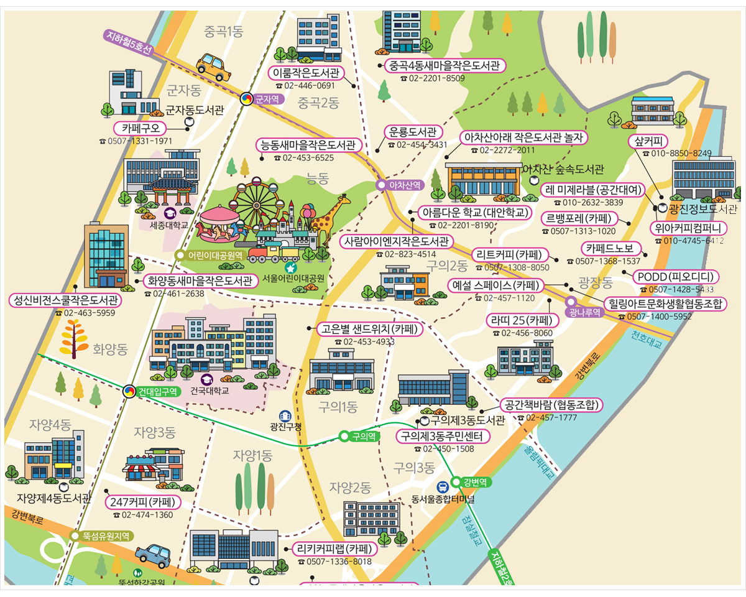Click the 구의2동 district name
This screenshot has height=597, width=746.
(446, 267)
